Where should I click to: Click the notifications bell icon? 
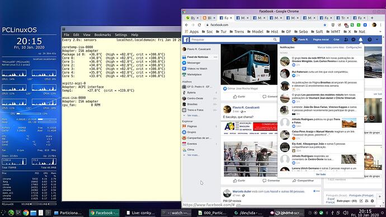point(361,40)
